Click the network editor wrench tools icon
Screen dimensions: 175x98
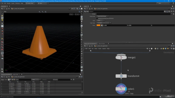[x=147, y=49]
